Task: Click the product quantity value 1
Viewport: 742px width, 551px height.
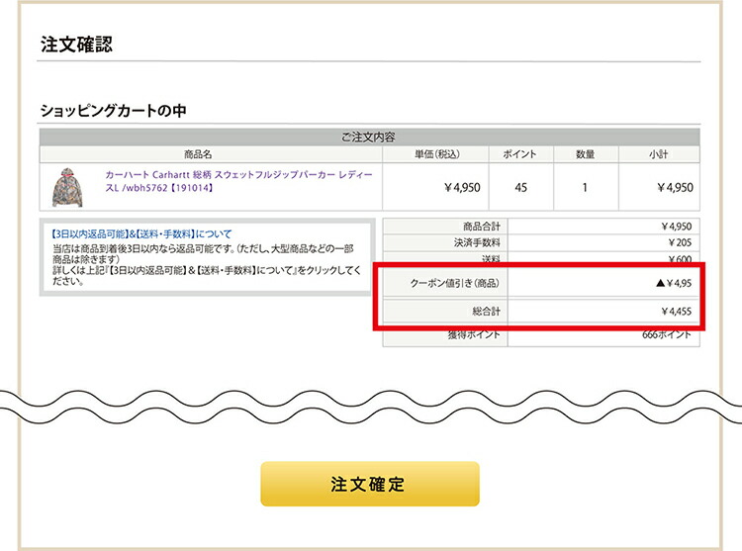Action: click(x=584, y=186)
